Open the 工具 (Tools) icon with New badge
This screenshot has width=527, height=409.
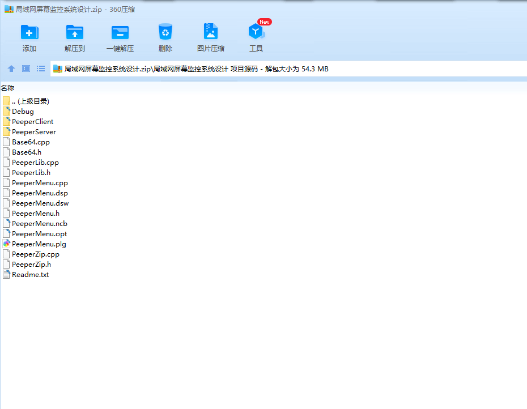click(x=257, y=32)
